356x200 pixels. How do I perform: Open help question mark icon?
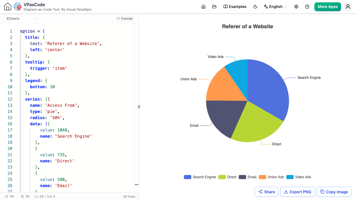(307, 7)
